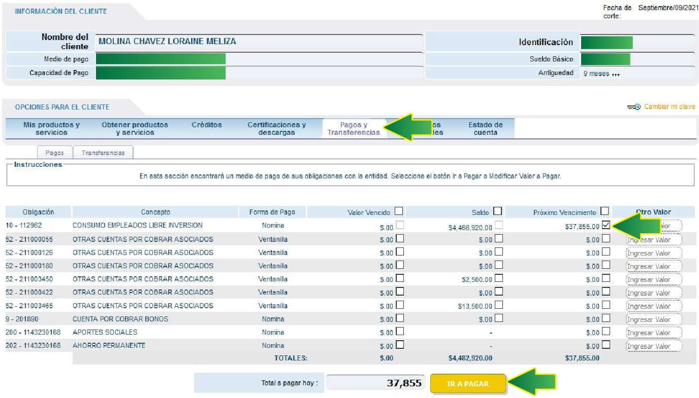Select the Créditos tab
The width and height of the screenshot is (699, 398).
[206, 125]
